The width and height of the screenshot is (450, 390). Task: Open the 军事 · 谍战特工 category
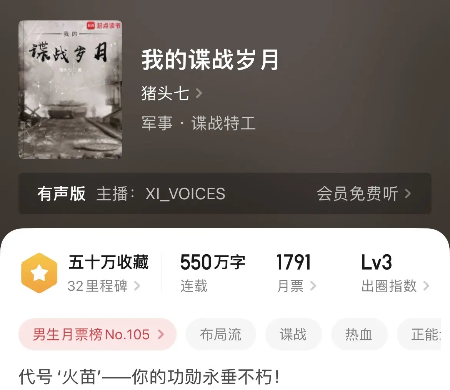(x=198, y=123)
